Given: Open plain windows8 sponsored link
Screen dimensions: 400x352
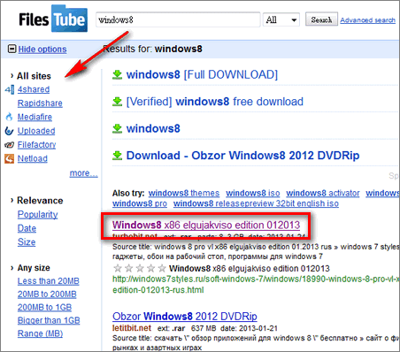Looking at the screenshot, I should point(153,129).
